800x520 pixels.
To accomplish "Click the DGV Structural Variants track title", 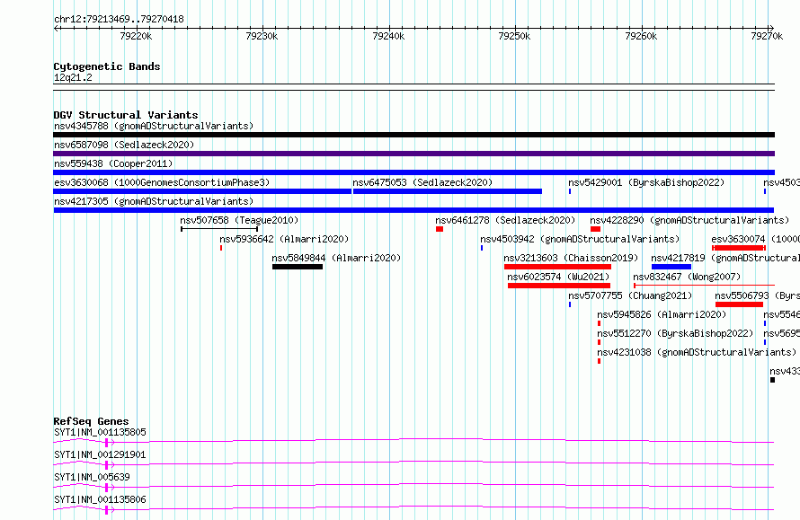I will click(126, 115).
